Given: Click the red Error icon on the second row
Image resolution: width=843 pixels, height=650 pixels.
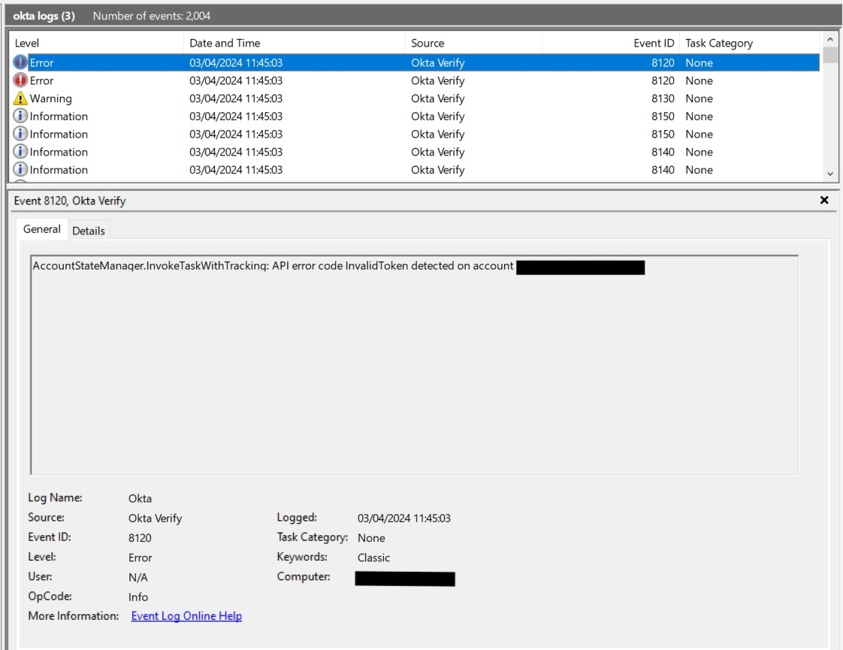Looking at the screenshot, I should tap(21, 80).
